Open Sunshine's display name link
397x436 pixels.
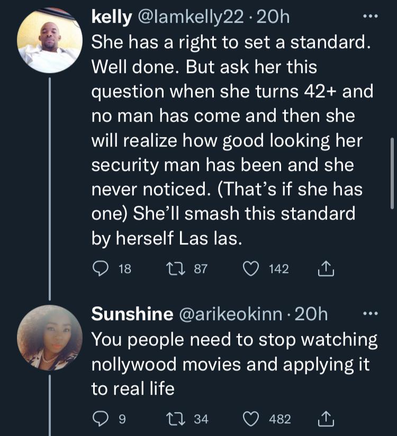132,314
